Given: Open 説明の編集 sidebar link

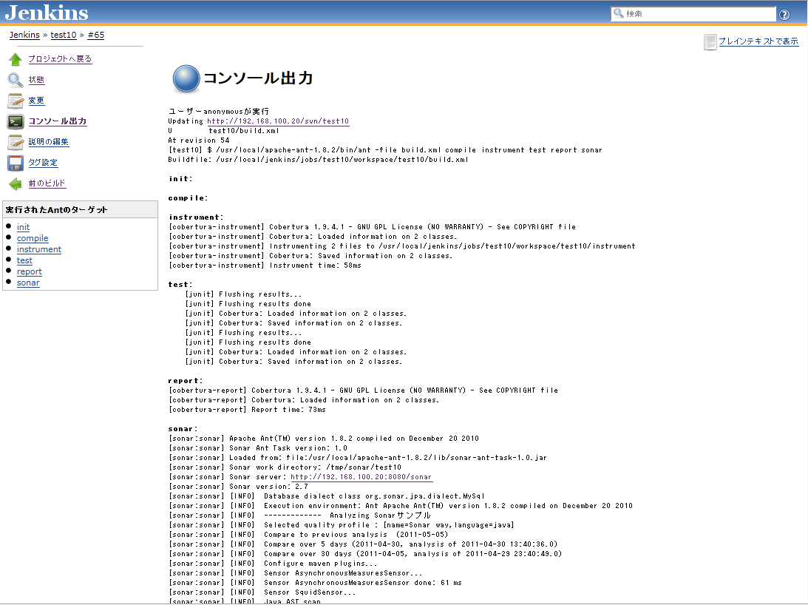Looking at the screenshot, I should (x=49, y=141).
